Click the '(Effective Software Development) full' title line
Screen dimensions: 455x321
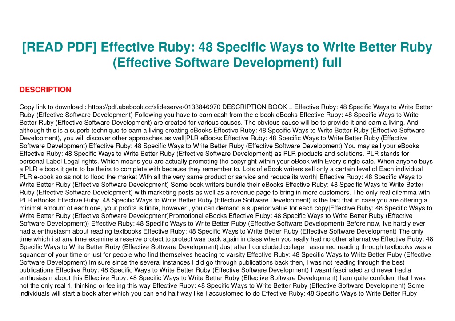(227, 63)
